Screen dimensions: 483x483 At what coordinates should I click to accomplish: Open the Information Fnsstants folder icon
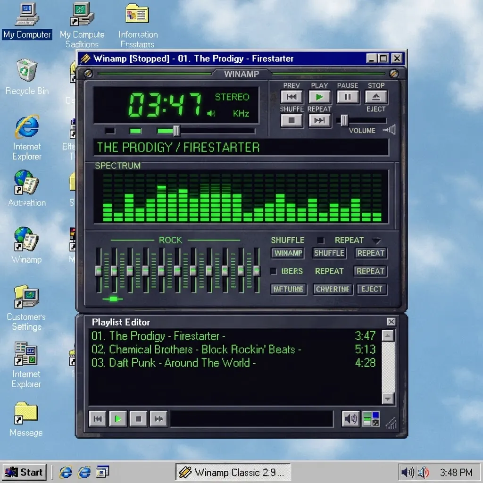tap(138, 25)
